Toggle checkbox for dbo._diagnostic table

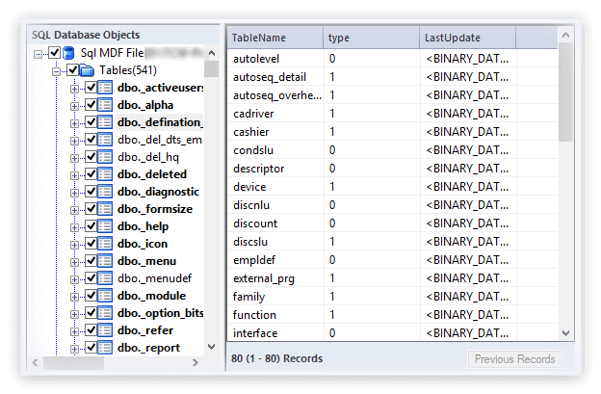click(x=91, y=192)
